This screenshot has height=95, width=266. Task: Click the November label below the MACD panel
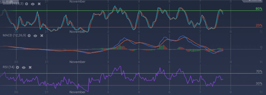point(77,62)
